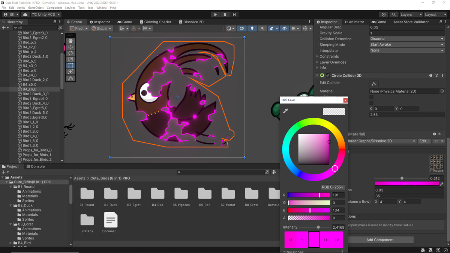Open the GameObject menu
450x253 pixels.
[36, 7]
